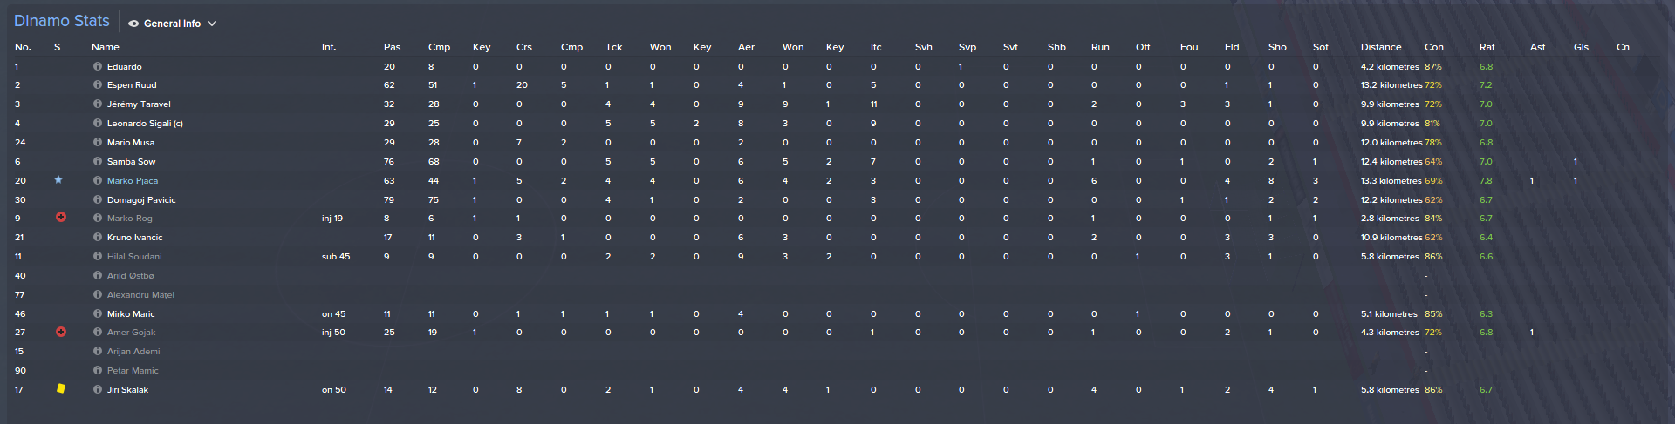Click the red injury icon beside Amer Gojak
The height and width of the screenshot is (424, 1675).
[61, 332]
